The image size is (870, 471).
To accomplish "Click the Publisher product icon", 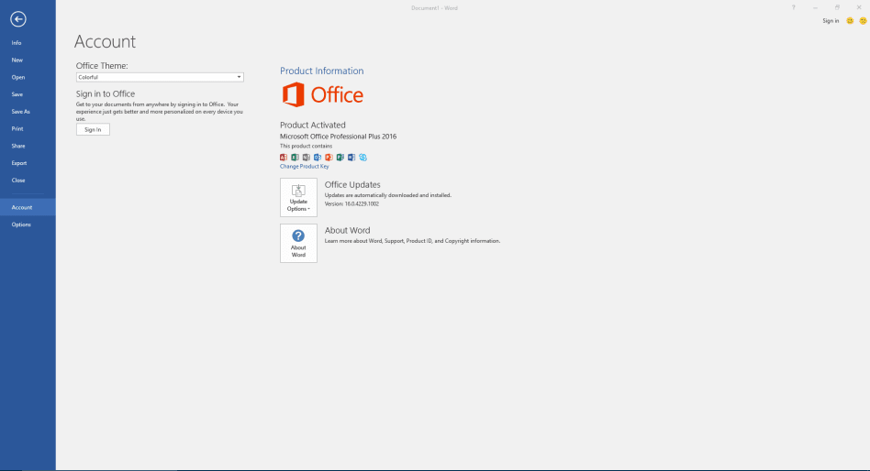I will [340, 158].
